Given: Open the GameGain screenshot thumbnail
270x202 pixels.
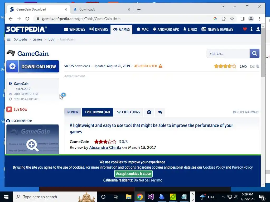Looking at the screenshot, I should [x=33, y=139].
